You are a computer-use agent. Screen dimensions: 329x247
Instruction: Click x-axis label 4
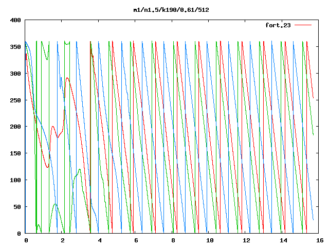pyautogui.click(x=99, y=240)
